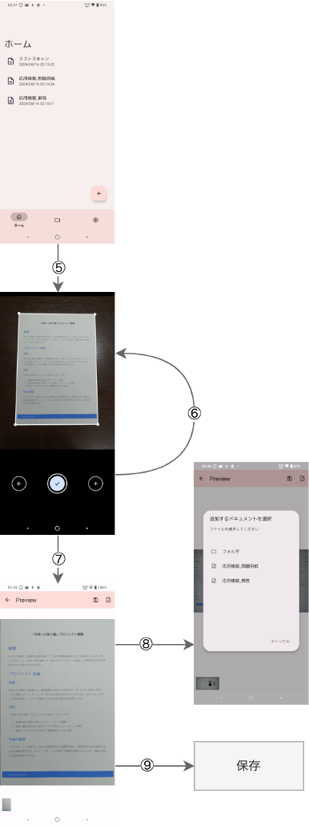Screen dimensions: 309x826
Task: Open the folder tab in bottom navigation
Action: click(58, 221)
